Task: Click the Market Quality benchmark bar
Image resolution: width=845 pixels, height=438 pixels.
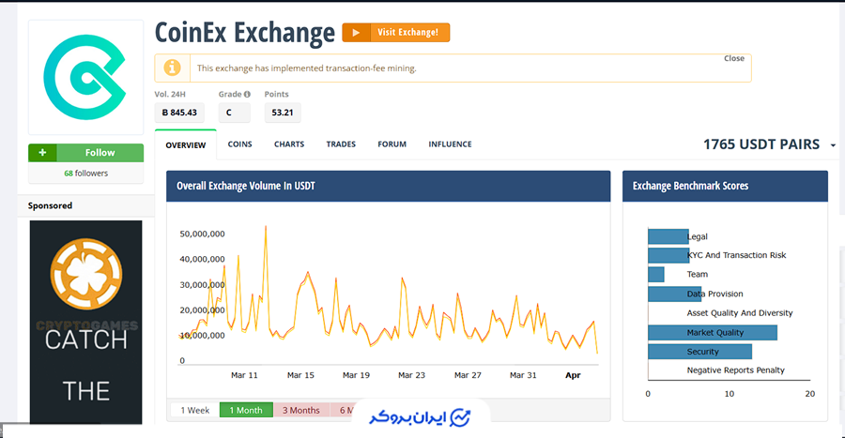Action: pyautogui.click(x=712, y=332)
